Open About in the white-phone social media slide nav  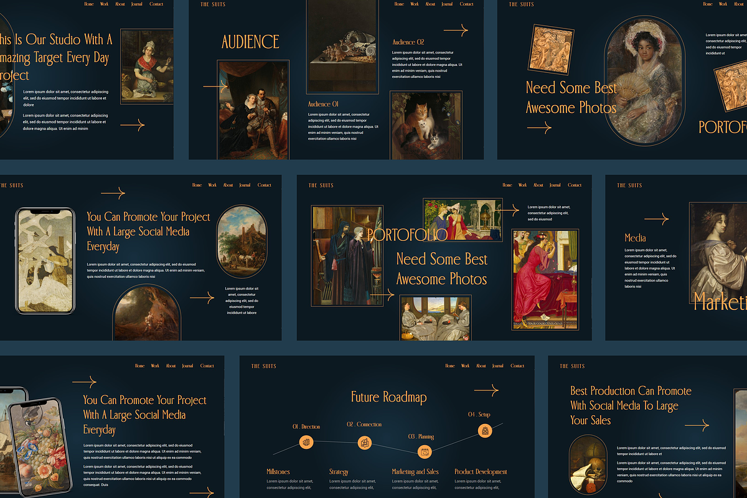(228, 185)
